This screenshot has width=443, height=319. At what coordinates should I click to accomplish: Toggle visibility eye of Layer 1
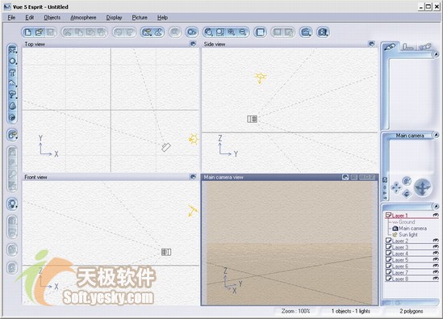click(436, 215)
